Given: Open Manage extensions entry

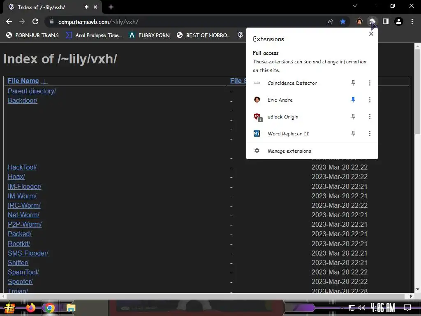Looking at the screenshot, I should click(x=312, y=151).
